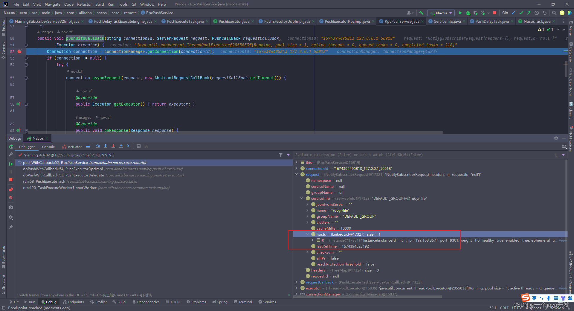The image size is (574, 311).
Task: Click Get Thread Dump camera icon
Action: tap(11, 207)
